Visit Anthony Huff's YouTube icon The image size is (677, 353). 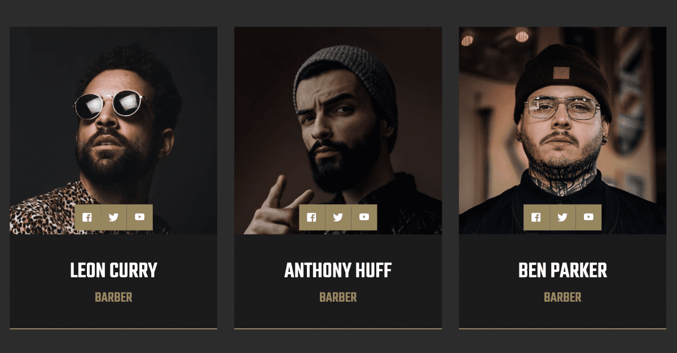[364, 217]
